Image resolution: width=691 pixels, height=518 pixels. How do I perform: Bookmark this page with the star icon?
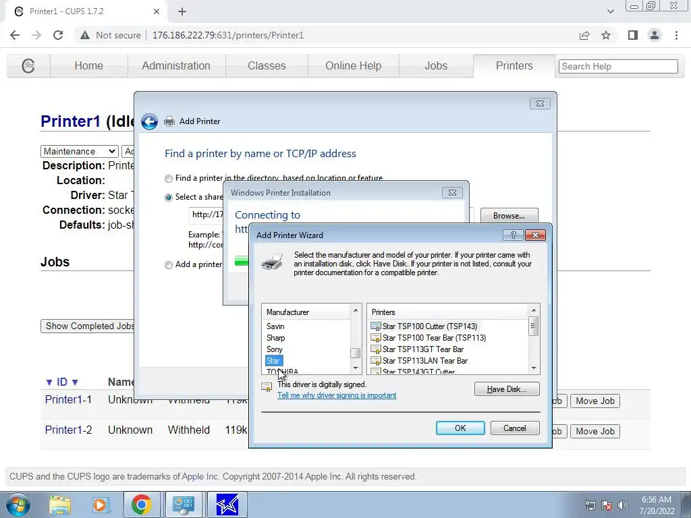(x=606, y=35)
